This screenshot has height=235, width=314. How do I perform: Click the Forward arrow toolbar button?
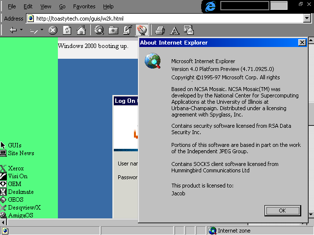coord(34,30)
